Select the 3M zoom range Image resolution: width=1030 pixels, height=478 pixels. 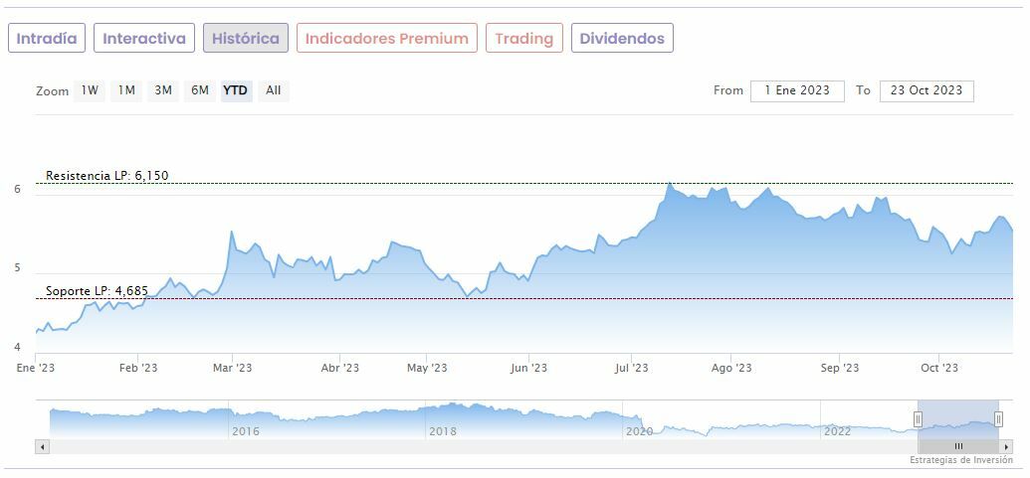point(163,90)
